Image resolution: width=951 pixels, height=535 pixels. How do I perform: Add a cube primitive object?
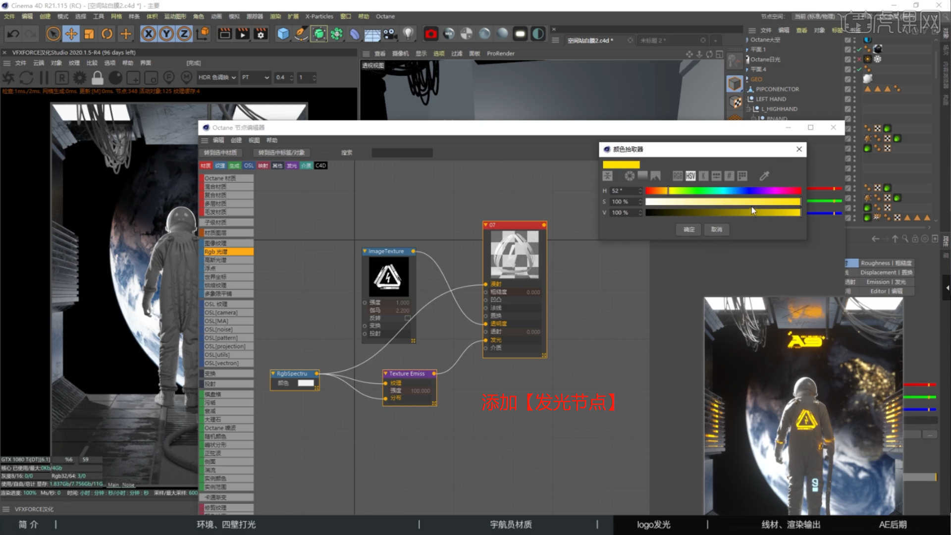coord(283,34)
